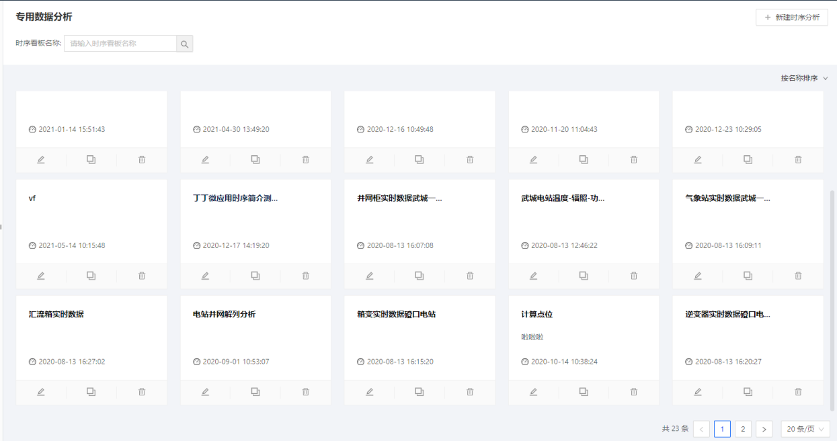Edit the card dated 2020-12-23 10:29:05
Viewport: 837px width, 441px height.
tap(697, 159)
